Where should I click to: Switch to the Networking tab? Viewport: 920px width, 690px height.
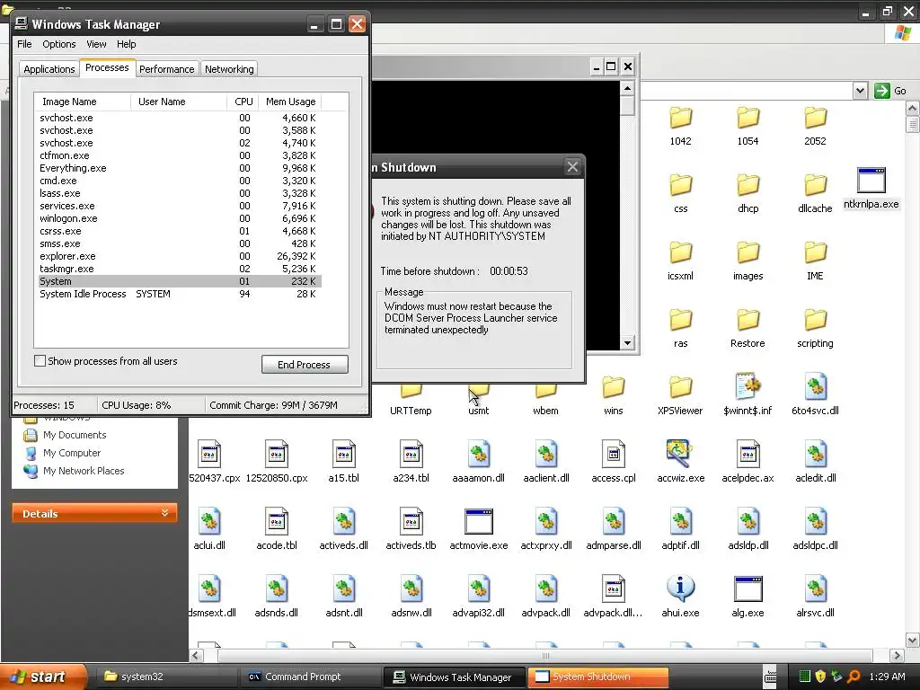(229, 69)
